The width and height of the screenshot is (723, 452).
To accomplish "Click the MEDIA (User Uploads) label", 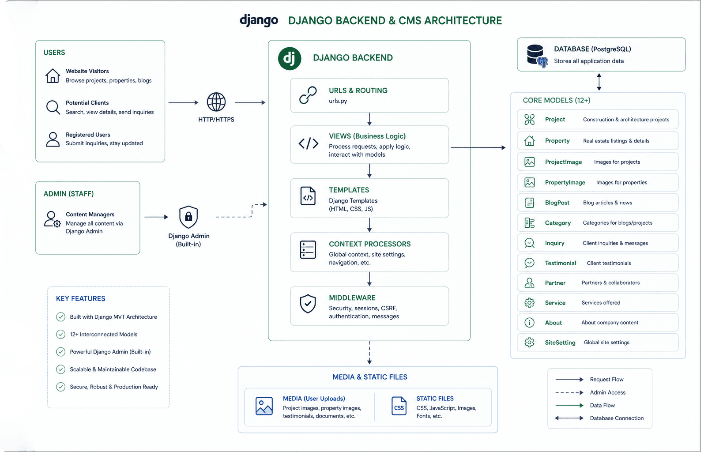I will pyautogui.click(x=314, y=399).
